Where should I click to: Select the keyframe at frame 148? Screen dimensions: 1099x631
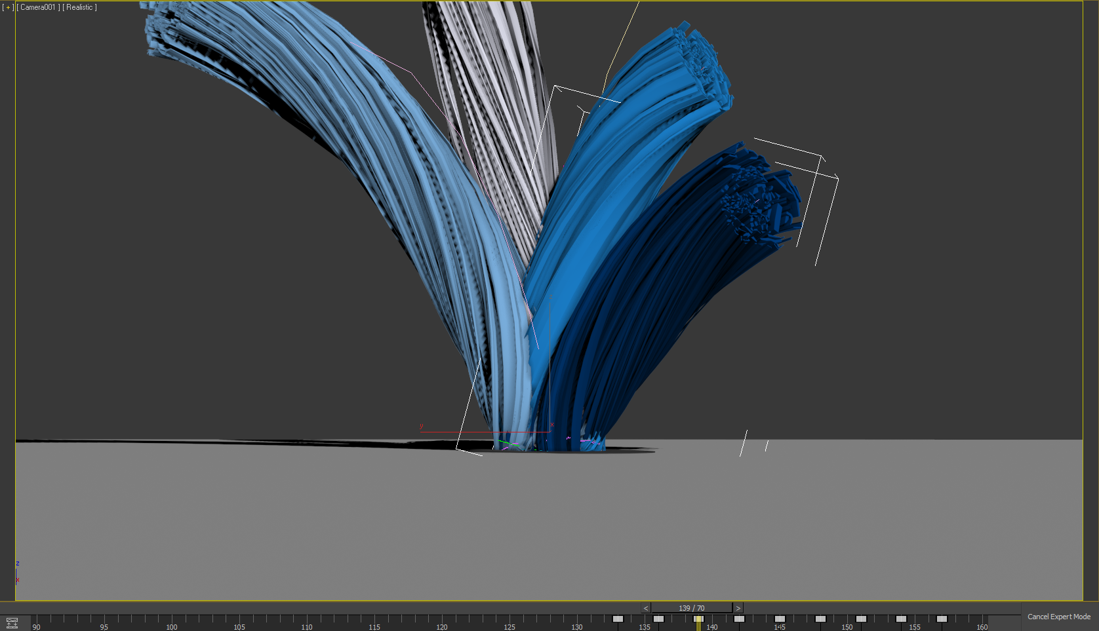[x=820, y=619]
